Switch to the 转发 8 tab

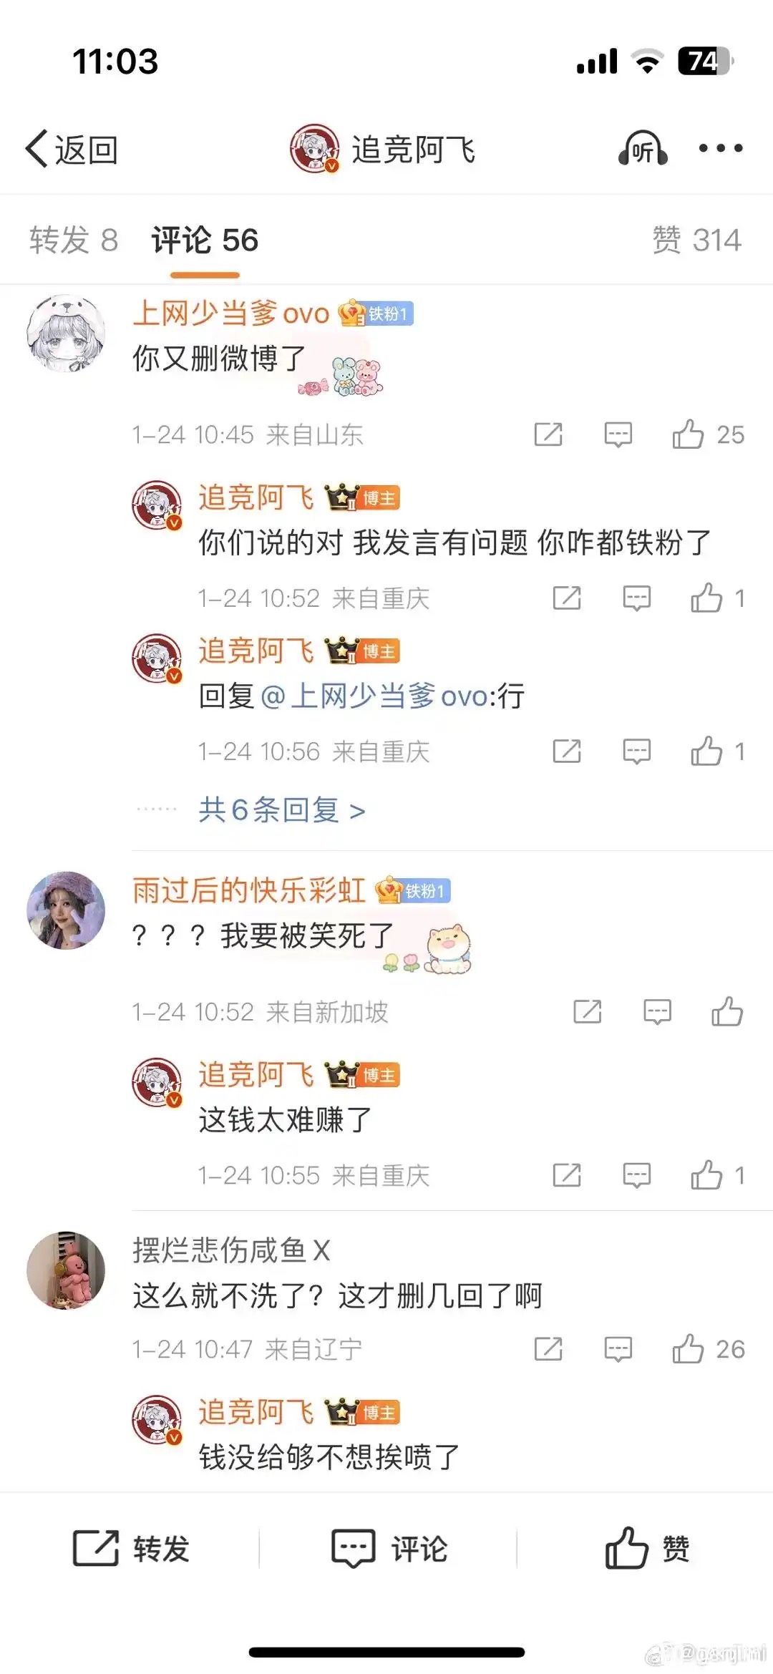(74, 240)
